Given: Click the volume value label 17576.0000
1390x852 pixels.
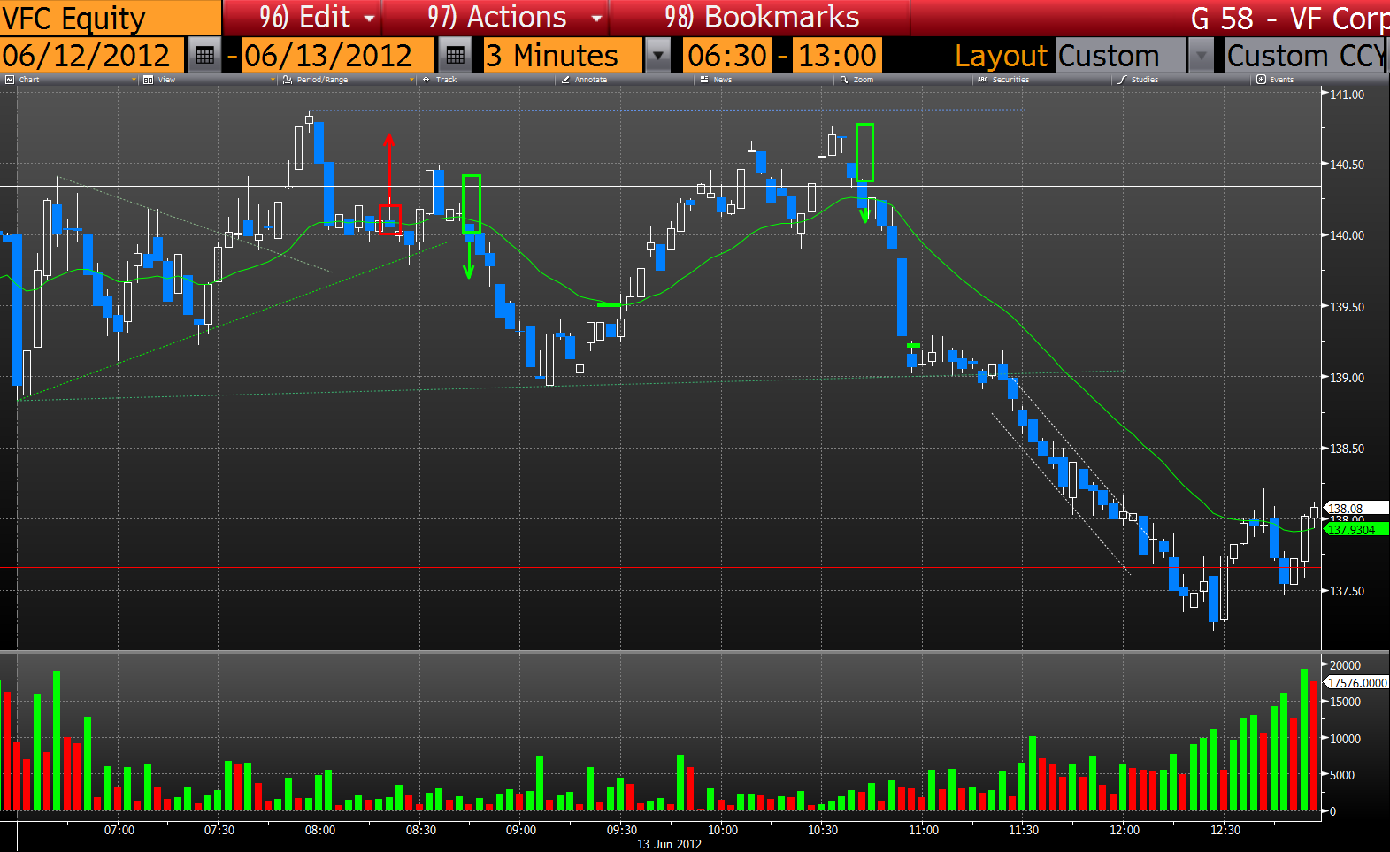Looking at the screenshot, I should [1356, 683].
